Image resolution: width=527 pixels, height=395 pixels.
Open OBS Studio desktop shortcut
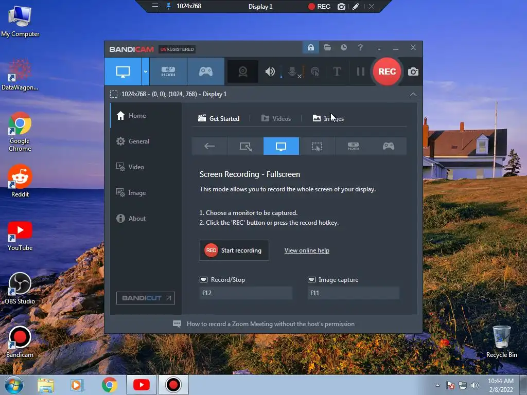click(20, 289)
